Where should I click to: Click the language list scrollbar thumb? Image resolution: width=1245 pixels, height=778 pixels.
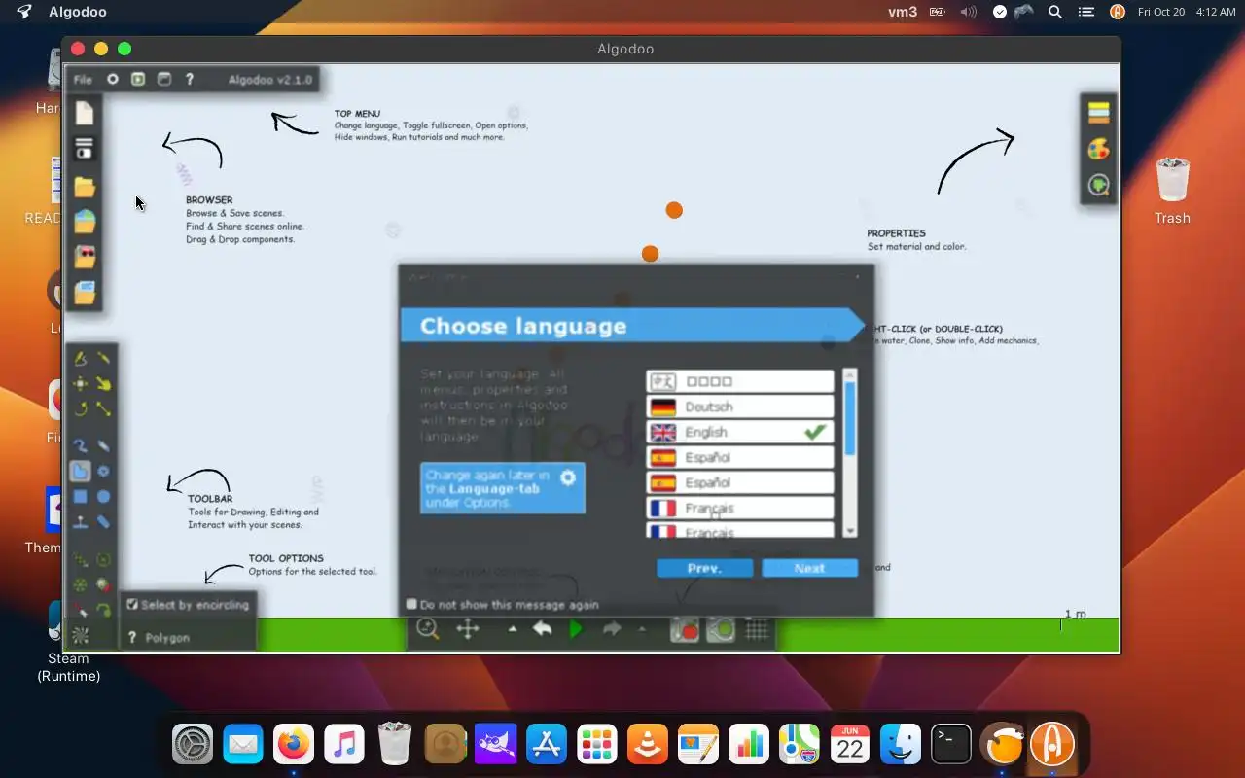click(x=850, y=418)
